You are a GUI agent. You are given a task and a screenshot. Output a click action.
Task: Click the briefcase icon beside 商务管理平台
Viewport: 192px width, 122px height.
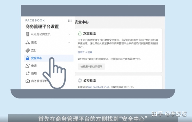(x=27, y=81)
